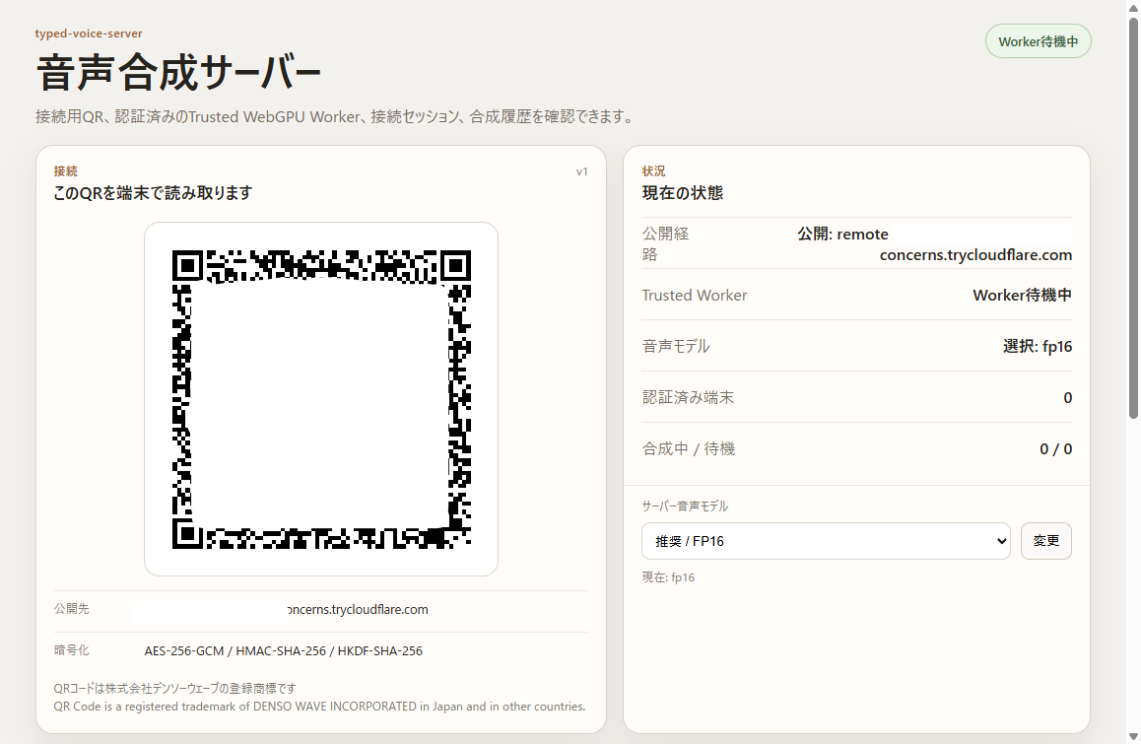The height and width of the screenshot is (744, 1141).
Task: Click the 音声モデル row label
Action: point(675,347)
